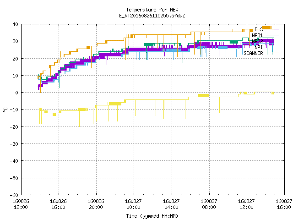Viewport: 293px width, 220px height.
Task: Click the y-axis label -50
Action: click(14, 178)
